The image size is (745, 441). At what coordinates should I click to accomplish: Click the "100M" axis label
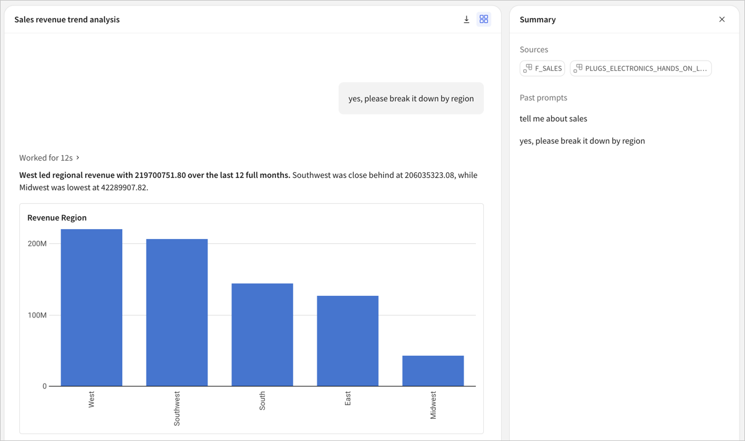tap(37, 315)
